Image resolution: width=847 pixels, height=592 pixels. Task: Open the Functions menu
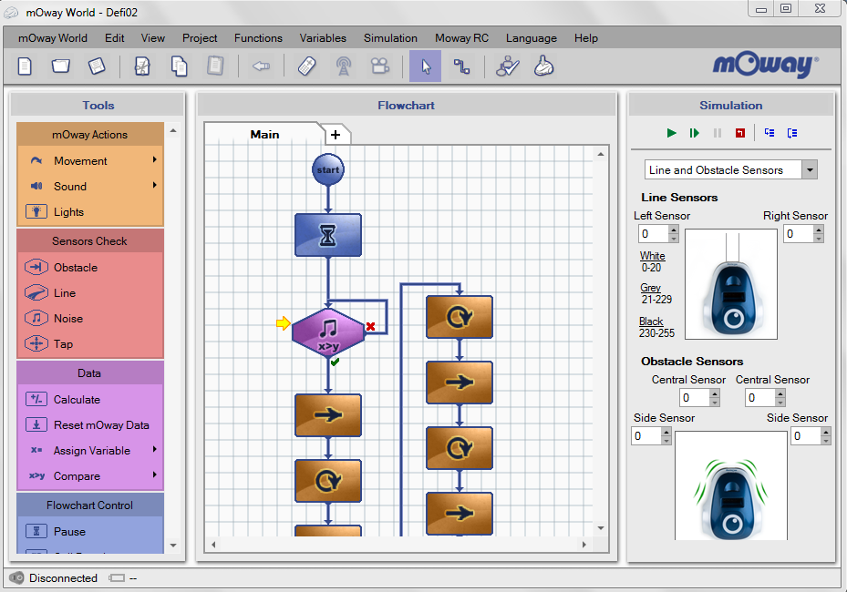tap(258, 38)
